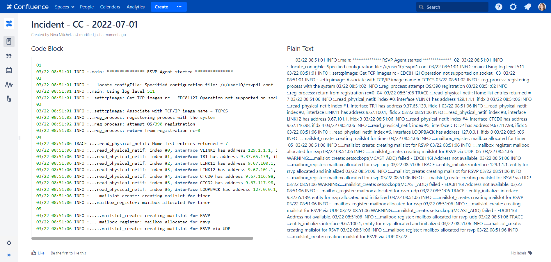Select the Pages icon in sidebar

(9, 41)
